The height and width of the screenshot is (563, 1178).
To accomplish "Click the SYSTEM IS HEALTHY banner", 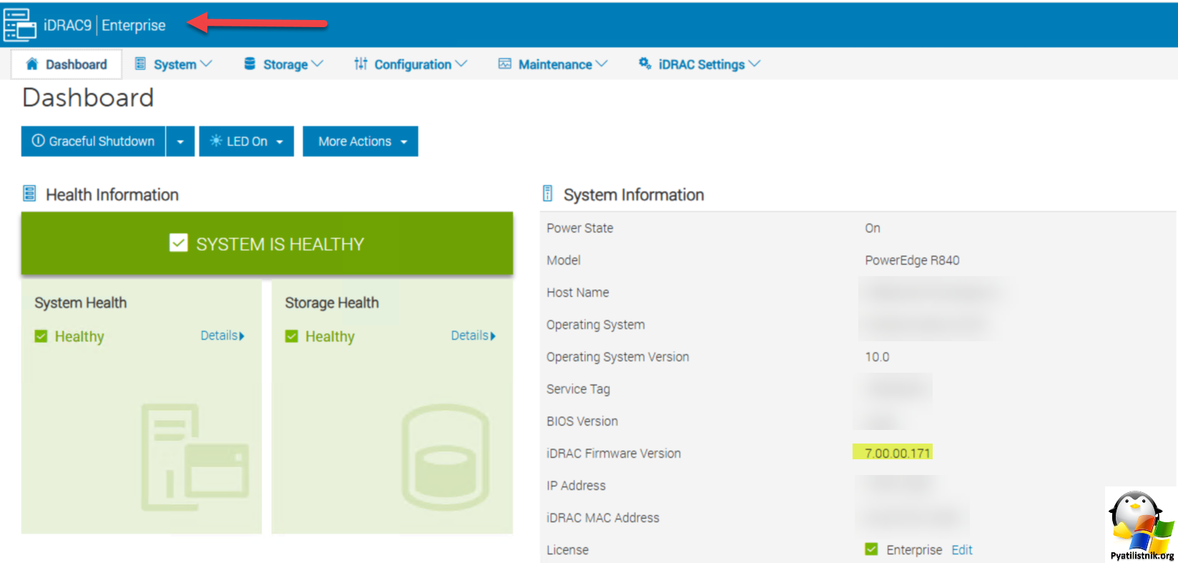I will tap(267, 243).
